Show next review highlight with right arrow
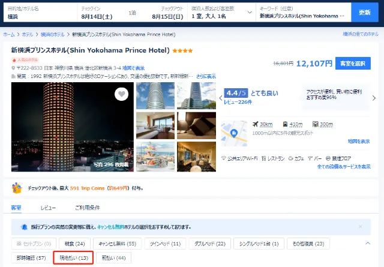 coord(374,98)
